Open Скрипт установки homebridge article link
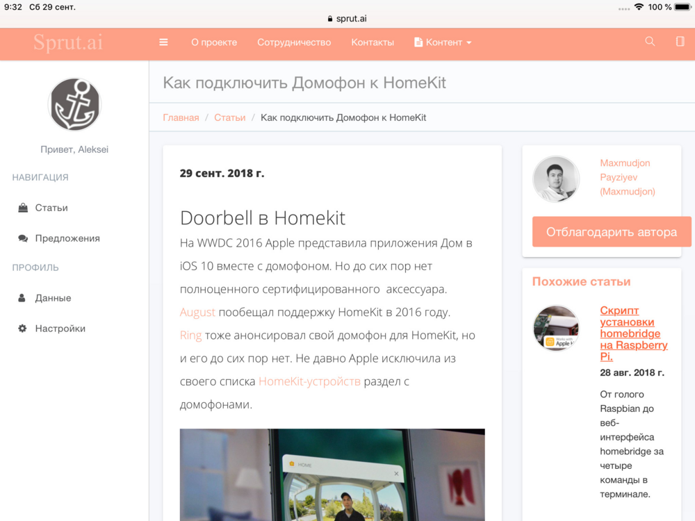Image resolution: width=695 pixels, height=521 pixels. (x=633, y=333)
